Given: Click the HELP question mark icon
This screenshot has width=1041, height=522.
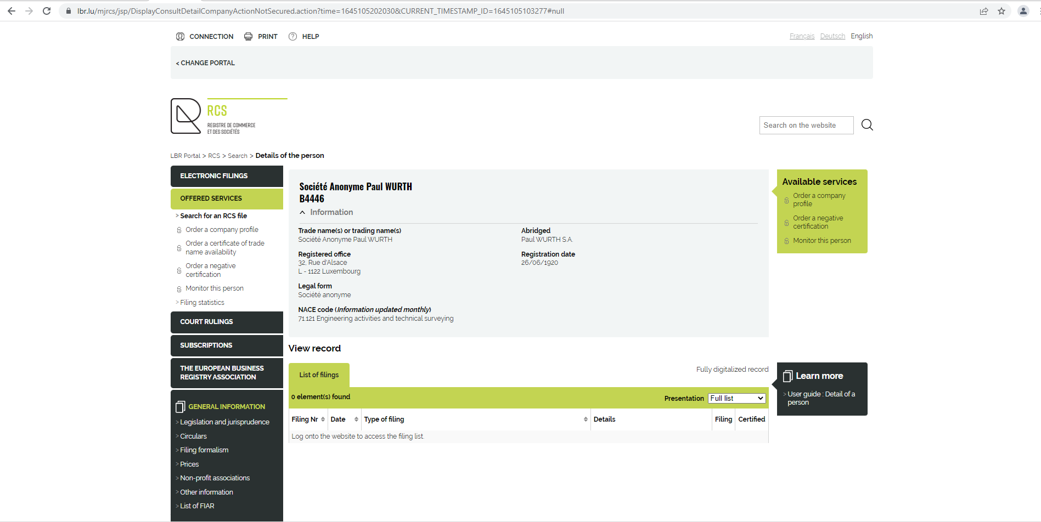Looking at the screenshot, I should (x=293, y=37).
